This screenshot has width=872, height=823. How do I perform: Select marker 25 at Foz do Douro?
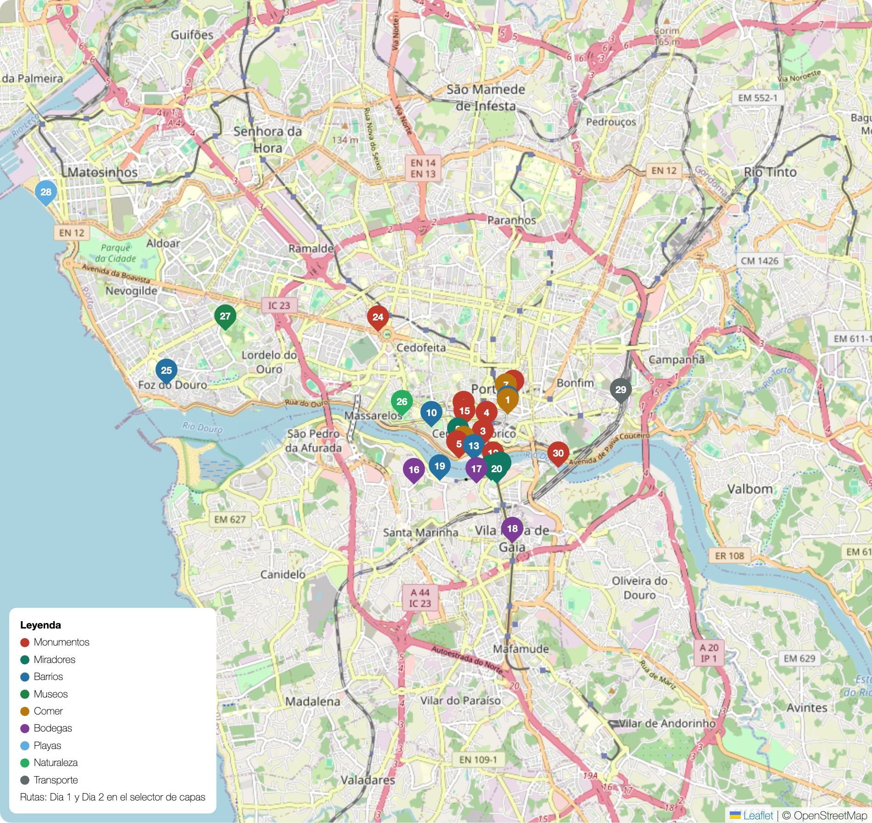pos(166,371)
